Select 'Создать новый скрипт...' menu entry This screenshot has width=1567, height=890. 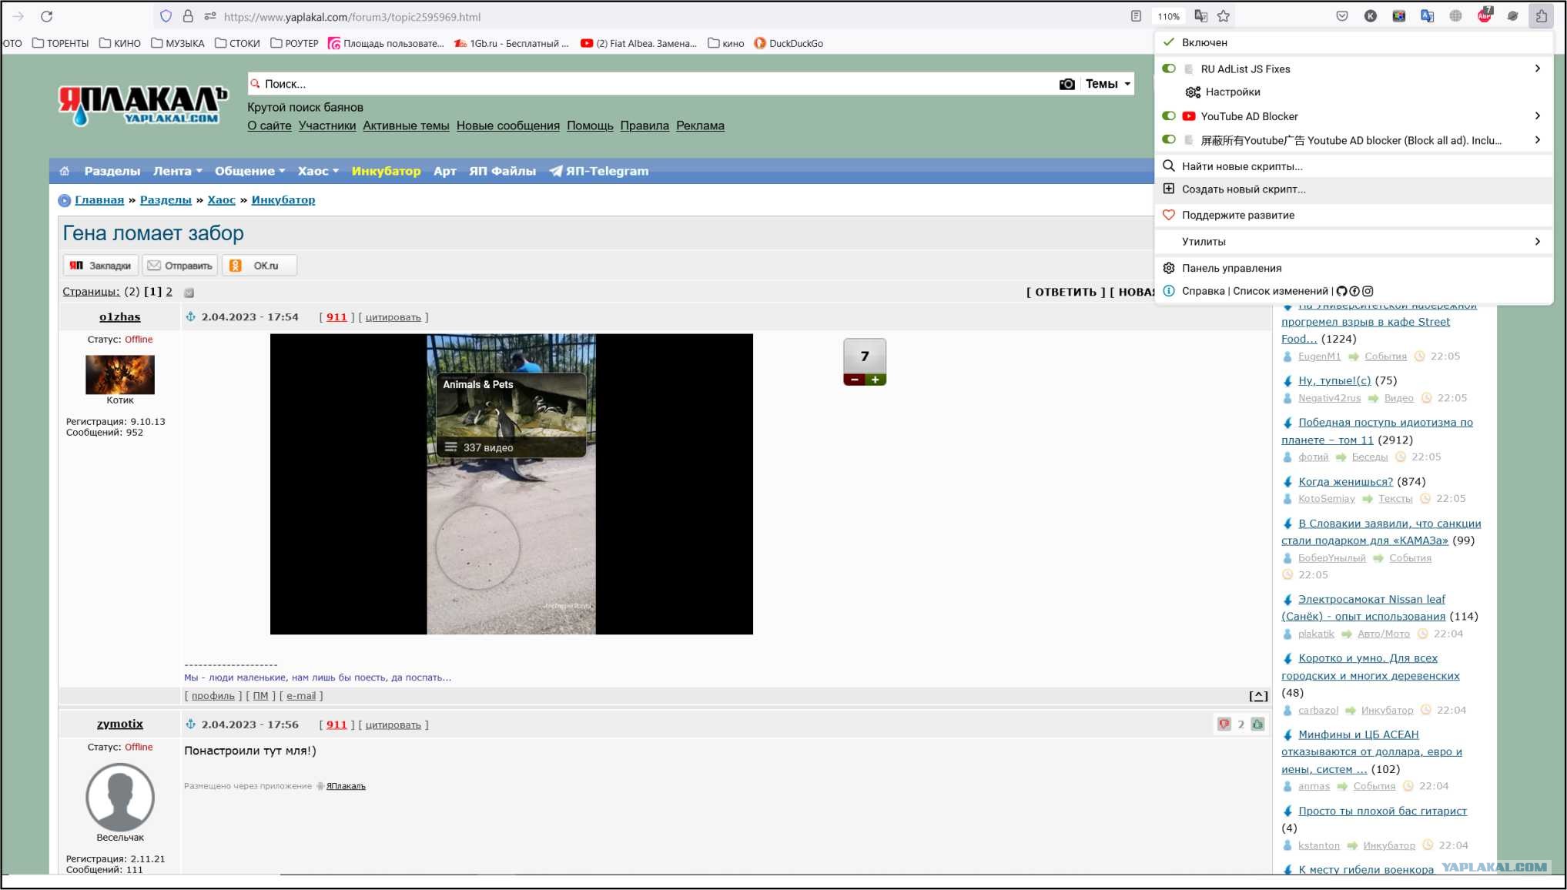1354,189
